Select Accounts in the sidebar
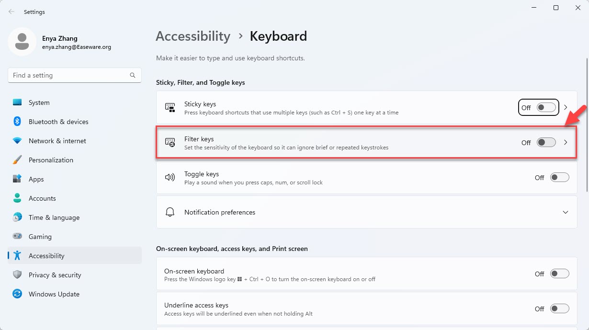Viewport: 589px width, 330px height. pos(42,198)
